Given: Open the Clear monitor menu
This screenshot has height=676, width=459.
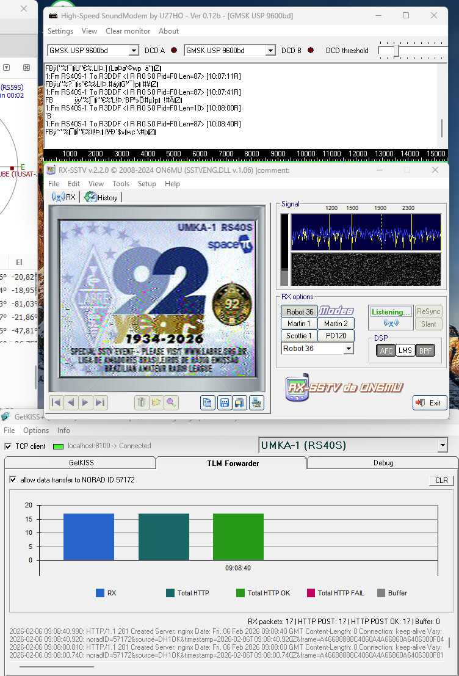Looking at the screenshot, I should [x=128, y=31].
